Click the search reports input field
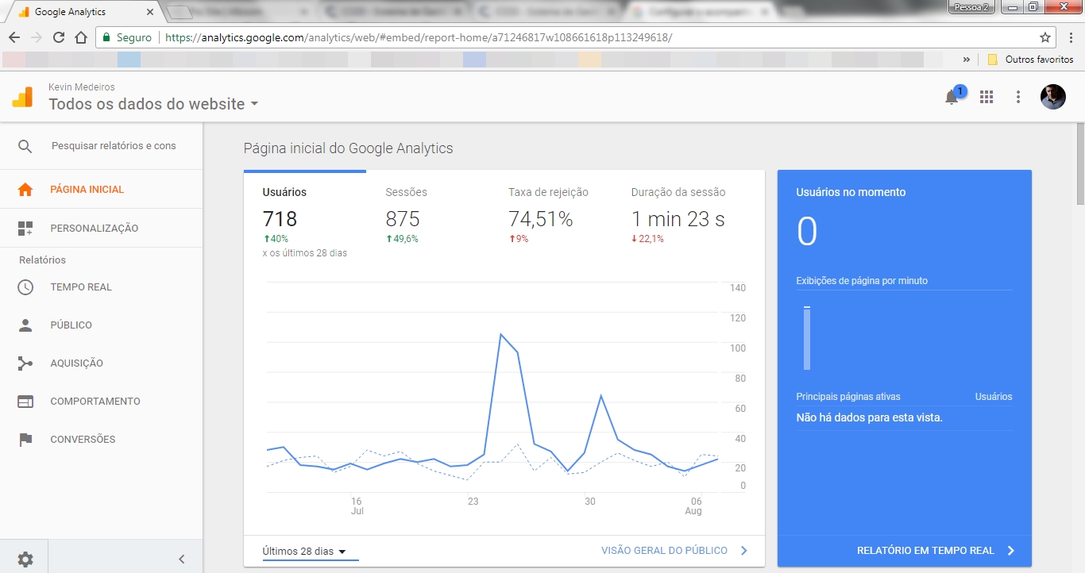The image size is (1085, 573). (x=114, y=146)
